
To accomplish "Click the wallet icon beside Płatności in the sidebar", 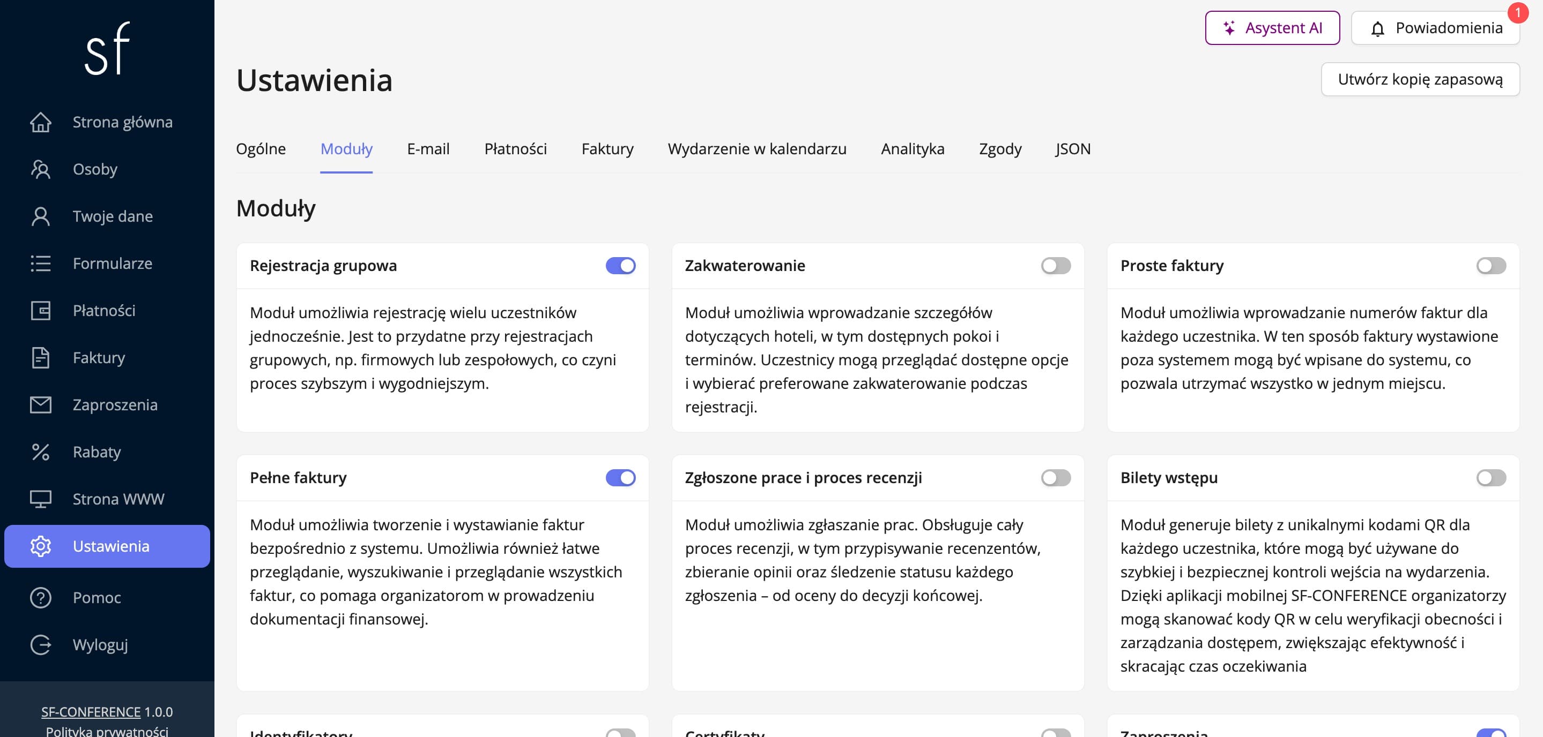I will (x=41, y=311).
